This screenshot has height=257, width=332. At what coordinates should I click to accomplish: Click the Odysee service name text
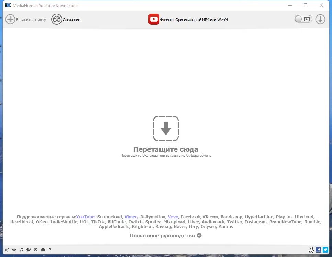click(208, 227)
